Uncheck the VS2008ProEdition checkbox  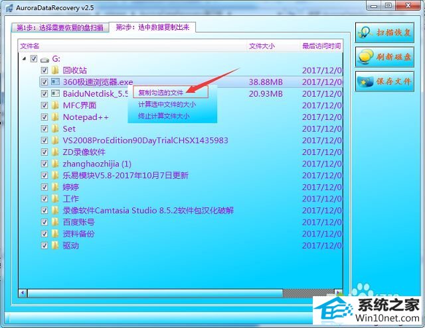[44, 140]
